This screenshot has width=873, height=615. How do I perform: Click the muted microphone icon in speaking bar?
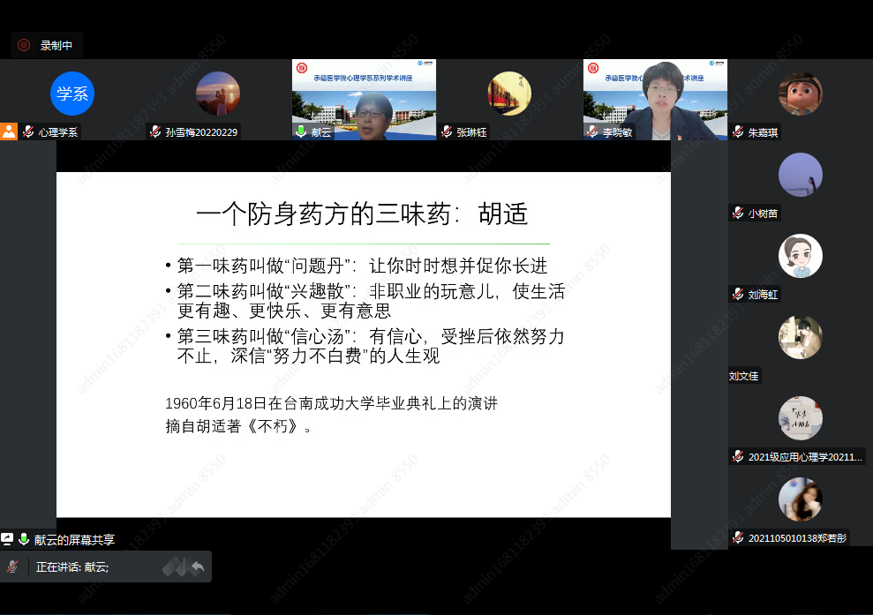(12, 567)
